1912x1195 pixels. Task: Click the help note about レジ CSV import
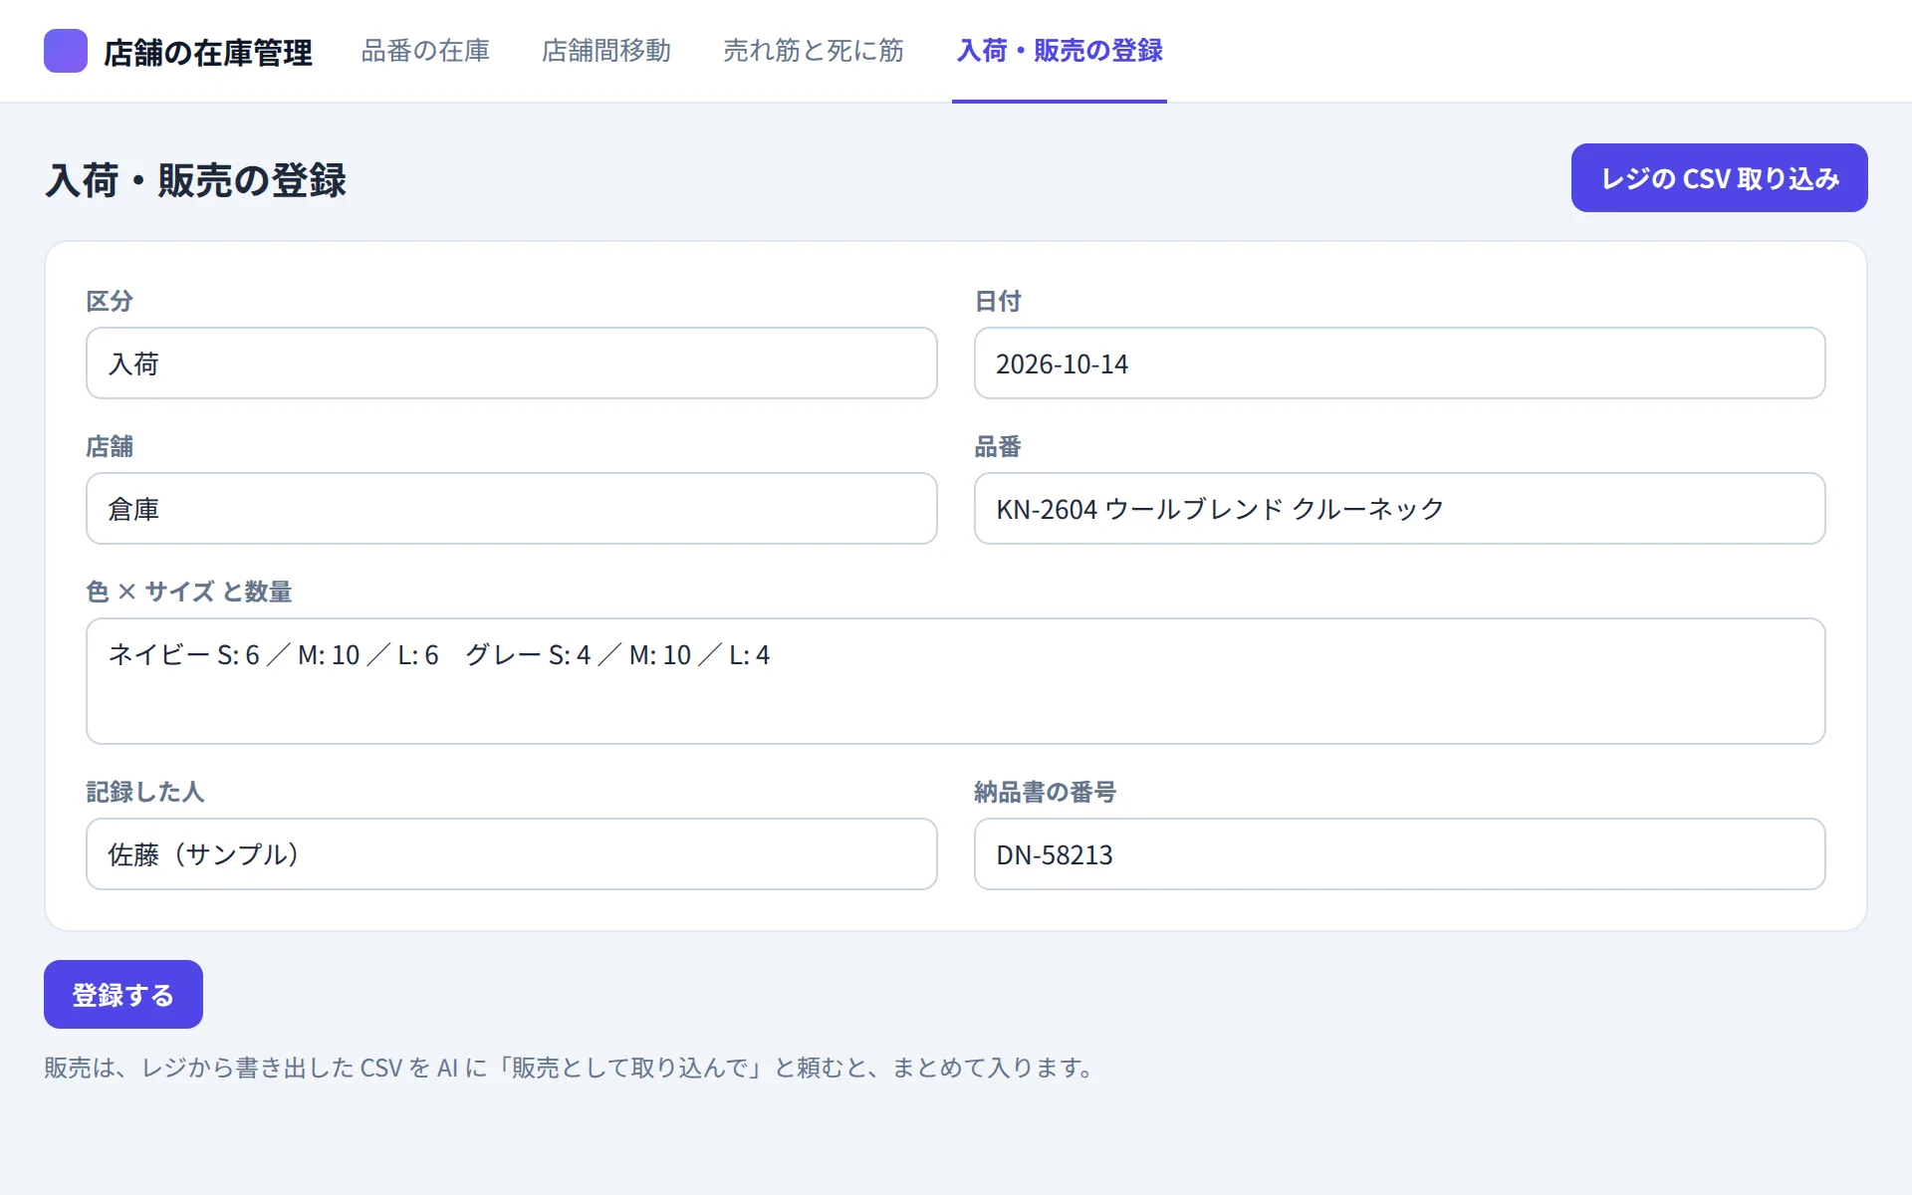572,1068
